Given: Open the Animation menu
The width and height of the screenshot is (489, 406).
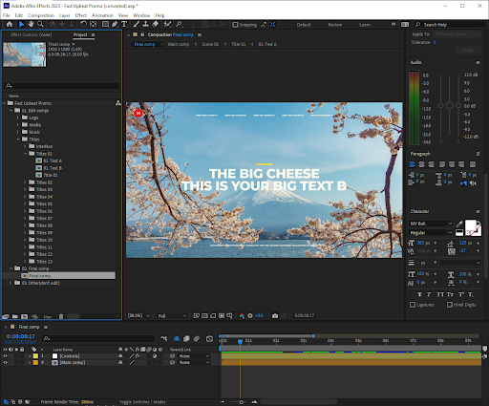Looking at the screenshot, I should [102, 15].
